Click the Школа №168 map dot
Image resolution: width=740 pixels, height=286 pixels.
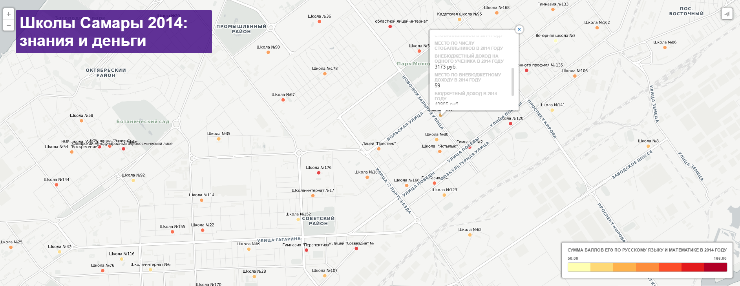pyautogui.click(x=497, y=13)
